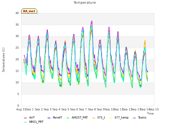
Task: Click the 25 y-axis tick label
Action: pyautogui.click(x=17, y=48)
